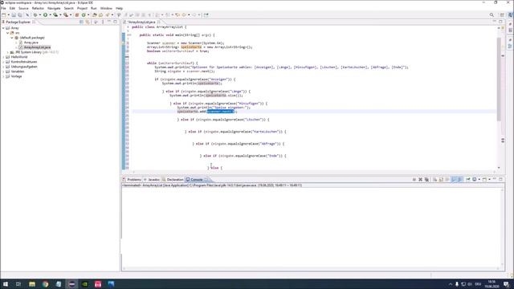
Task: Click the Save toolbar icon
Action: point(14,14)
